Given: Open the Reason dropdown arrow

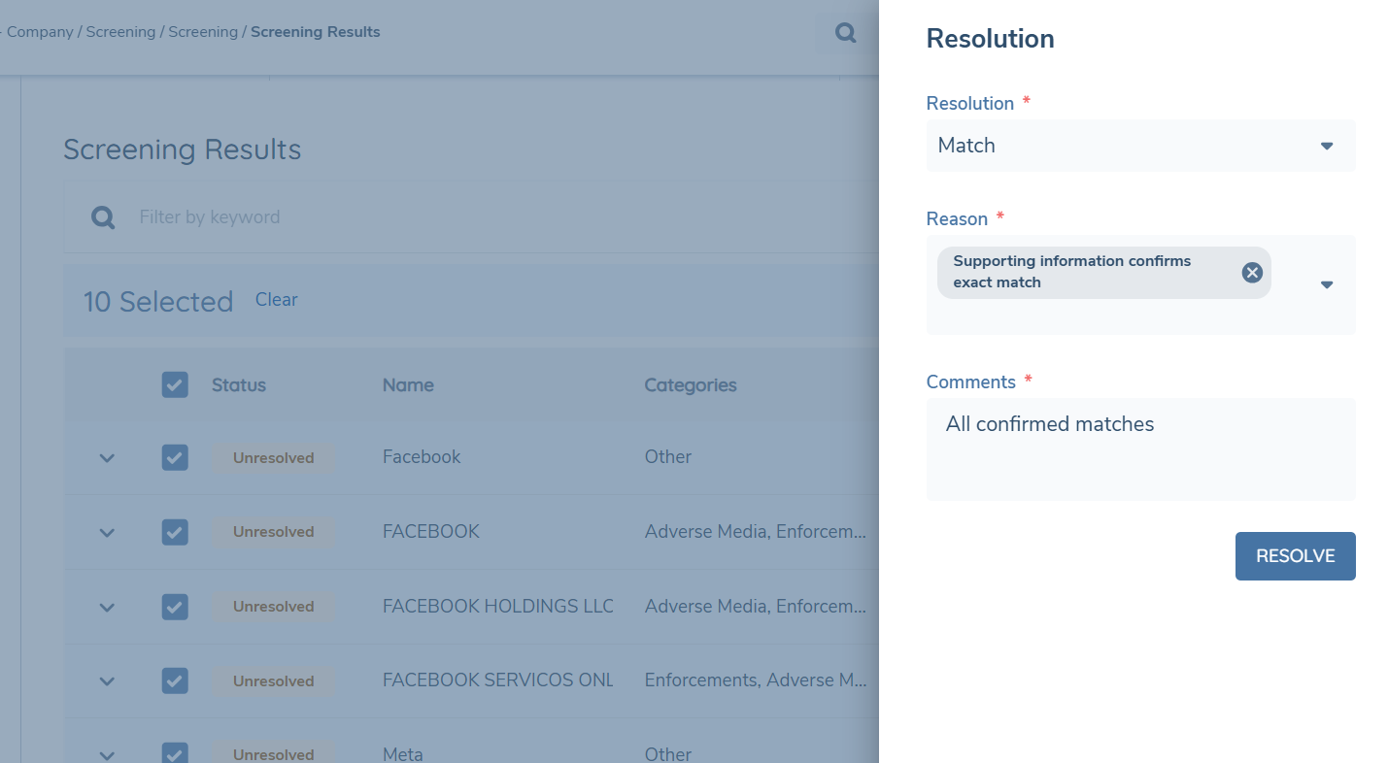Looking at the screenshot, I should pos(1327,284).
